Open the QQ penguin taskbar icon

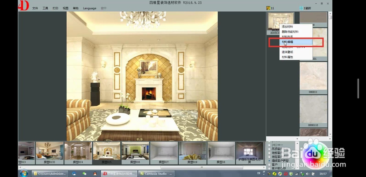click(x=95, y=173)
